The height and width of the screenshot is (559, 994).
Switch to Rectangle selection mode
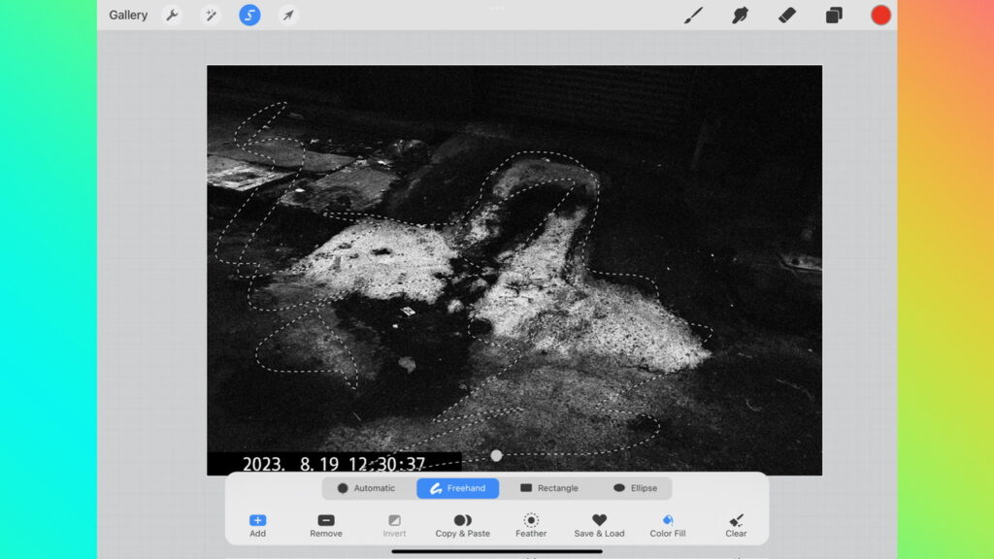point(549,488)
